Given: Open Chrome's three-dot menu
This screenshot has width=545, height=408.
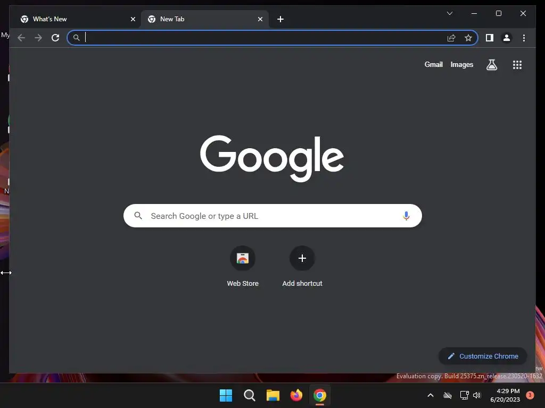Looking at the screenshot, I should tap(524, 38).
